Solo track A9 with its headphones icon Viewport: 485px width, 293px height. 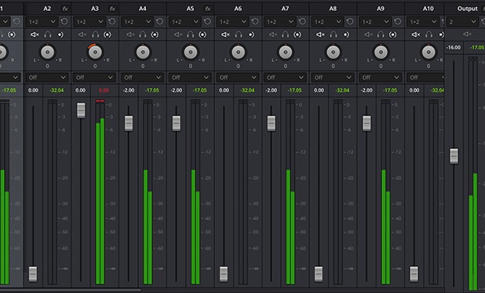381,35
